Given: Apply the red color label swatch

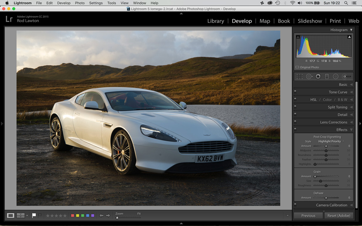Looking at the screenshot, I should (x=72, y=216).
